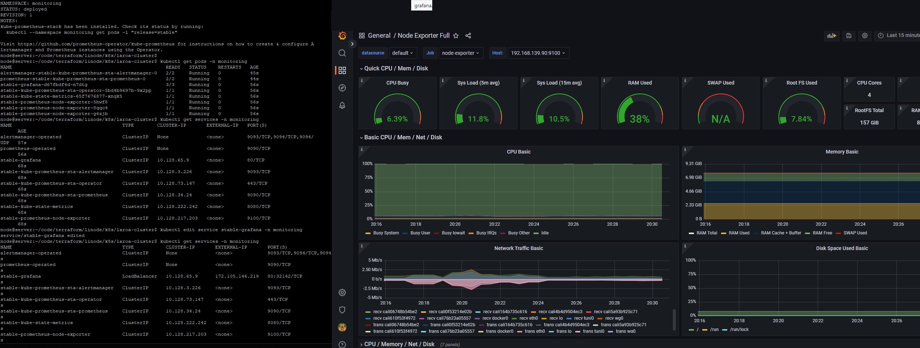Viewport: 920px width, 348px height.
Task: Open the Help question mark icon
Action: point(342,344)
